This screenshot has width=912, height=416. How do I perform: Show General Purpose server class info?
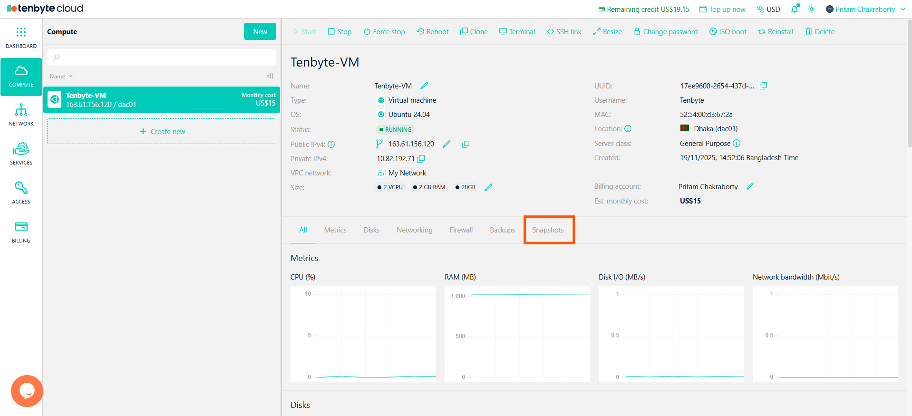[x=737, y=143]
